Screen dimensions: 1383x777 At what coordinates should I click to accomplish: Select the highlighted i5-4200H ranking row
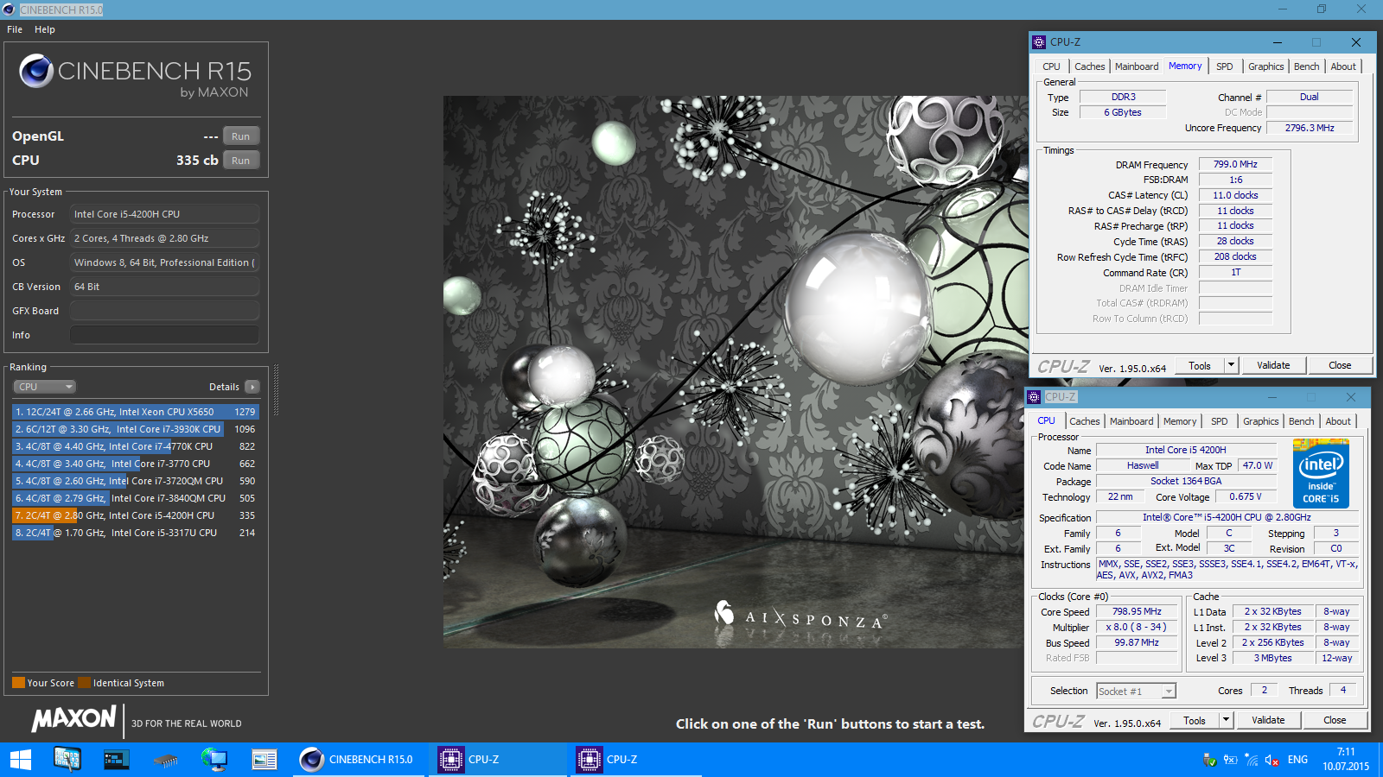135,515
